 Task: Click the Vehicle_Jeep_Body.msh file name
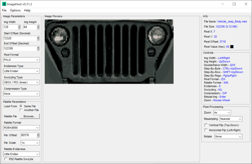click(232, 21)
